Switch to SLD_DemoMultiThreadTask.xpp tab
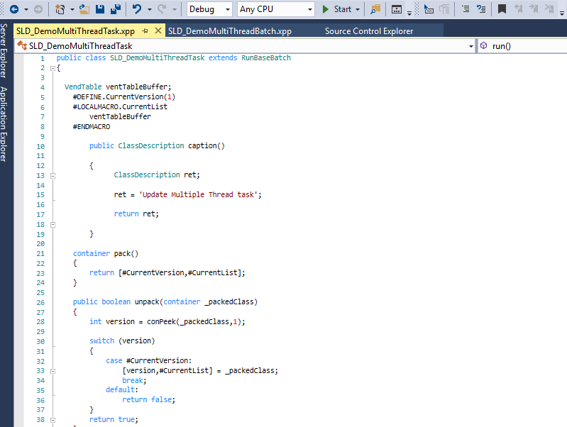 (x=75, y=31)
